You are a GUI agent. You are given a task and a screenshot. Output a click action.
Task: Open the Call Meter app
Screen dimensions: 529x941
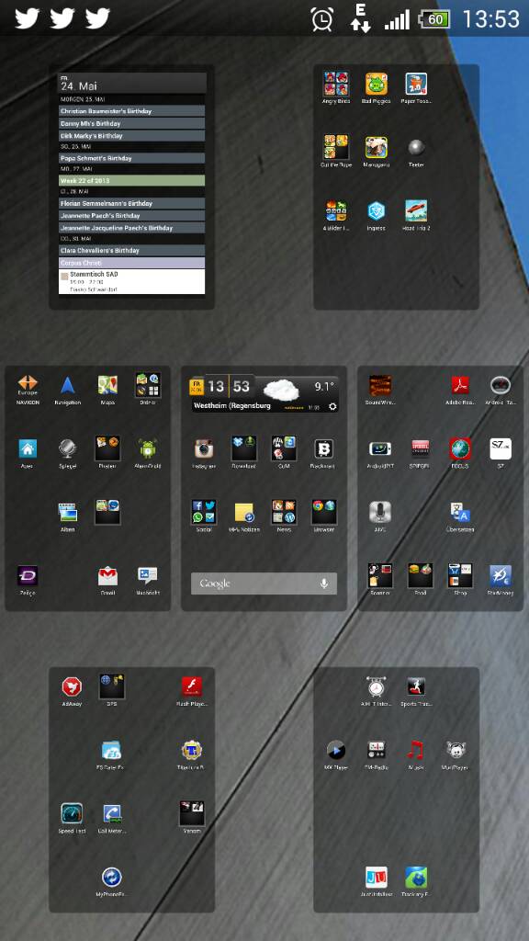tap(111, 814)
